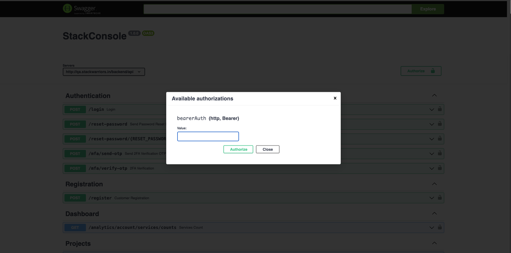The width and height of the screenshot is (511, 253).
Task: Click the Close button in dialog
Action: (267, 149)
